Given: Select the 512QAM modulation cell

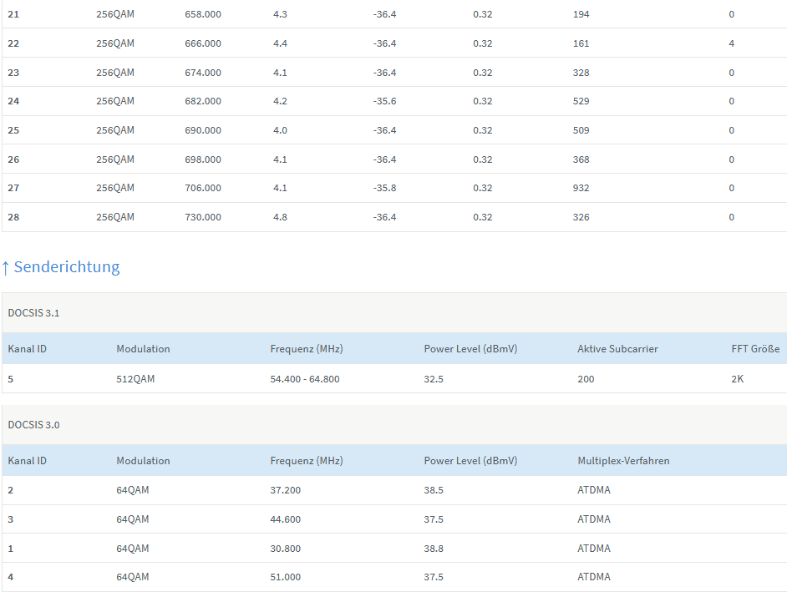Looking at the screenshot, I should pyautogui.click(x=135, y=379).
